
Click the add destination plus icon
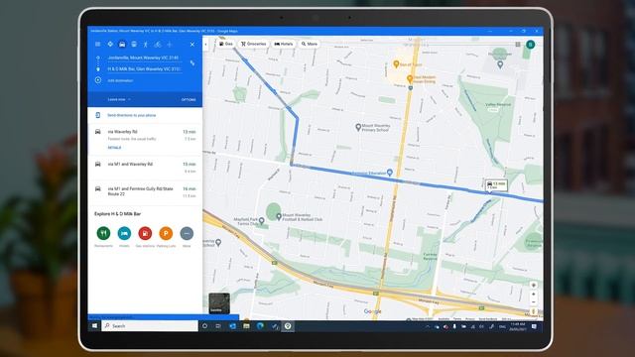[98, 80]
